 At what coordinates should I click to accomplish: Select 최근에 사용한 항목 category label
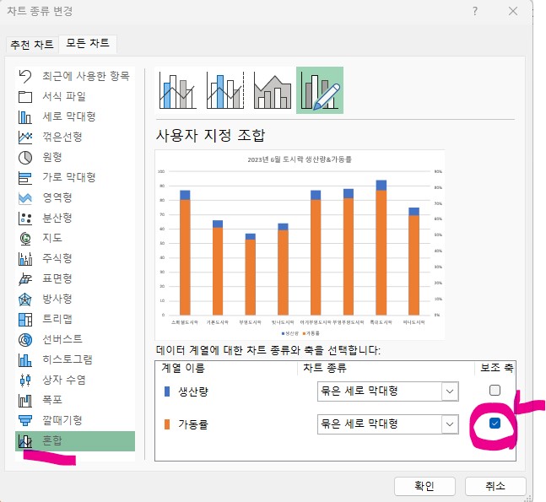(86, 76)
